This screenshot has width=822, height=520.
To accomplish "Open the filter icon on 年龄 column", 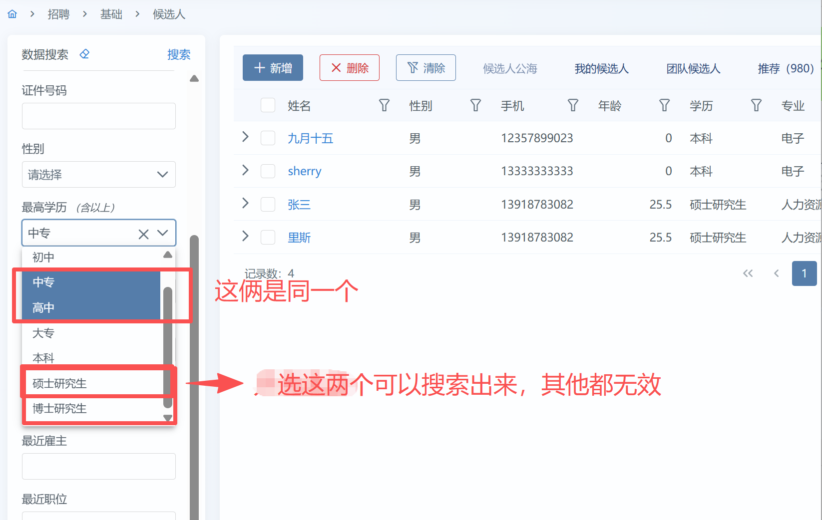I will point(664,105).
